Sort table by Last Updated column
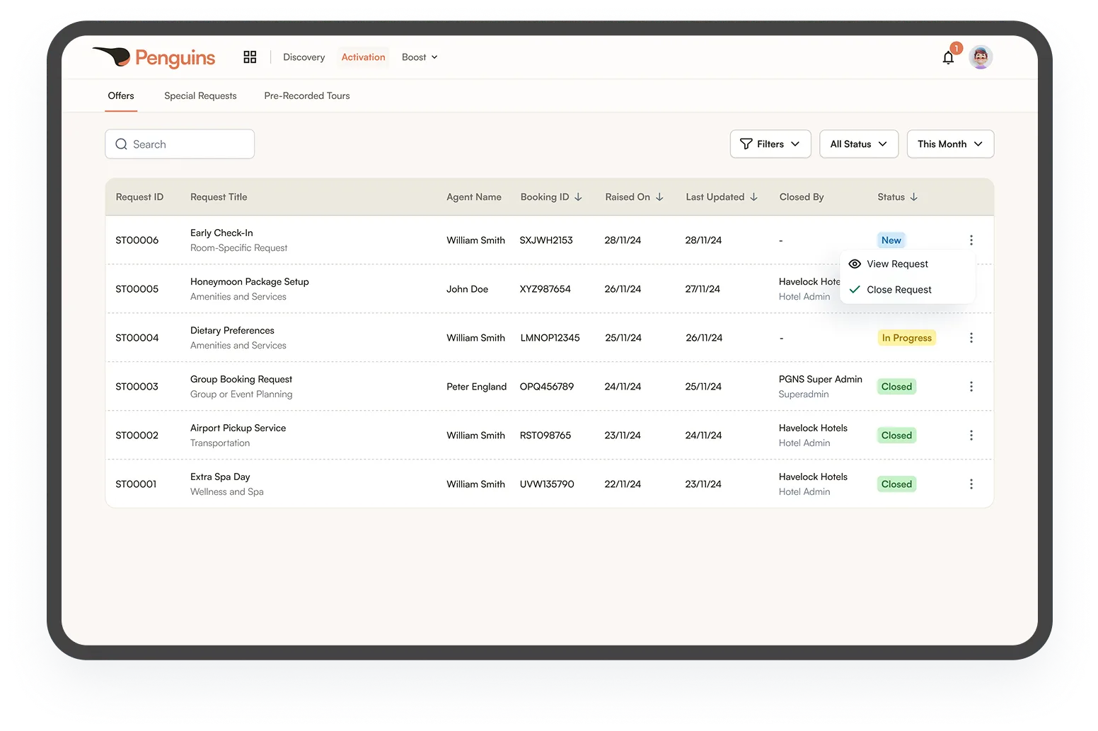The width and height of the screenshot is (1098, 731). click(753, 197)
